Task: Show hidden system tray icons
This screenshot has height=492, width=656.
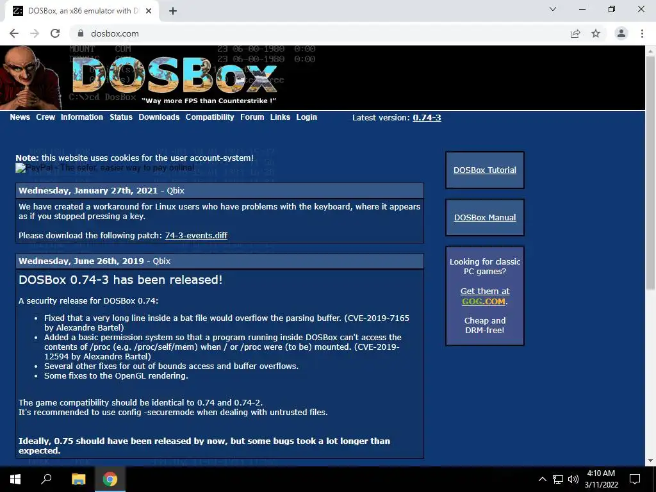Action: click(x=542, y=479)
